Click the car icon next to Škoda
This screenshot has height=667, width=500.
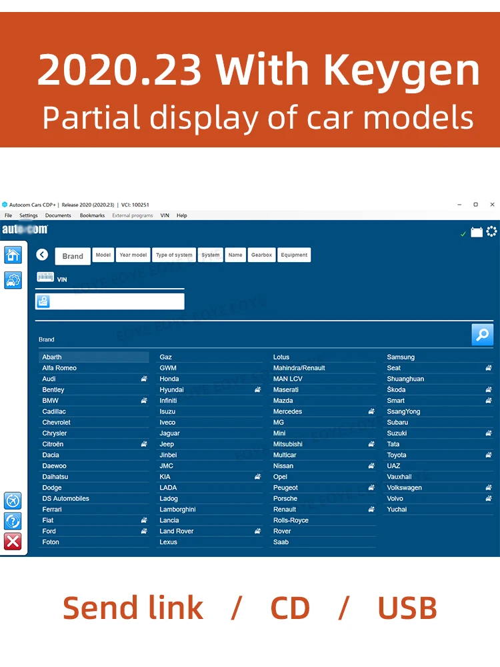tap(489, 390)
